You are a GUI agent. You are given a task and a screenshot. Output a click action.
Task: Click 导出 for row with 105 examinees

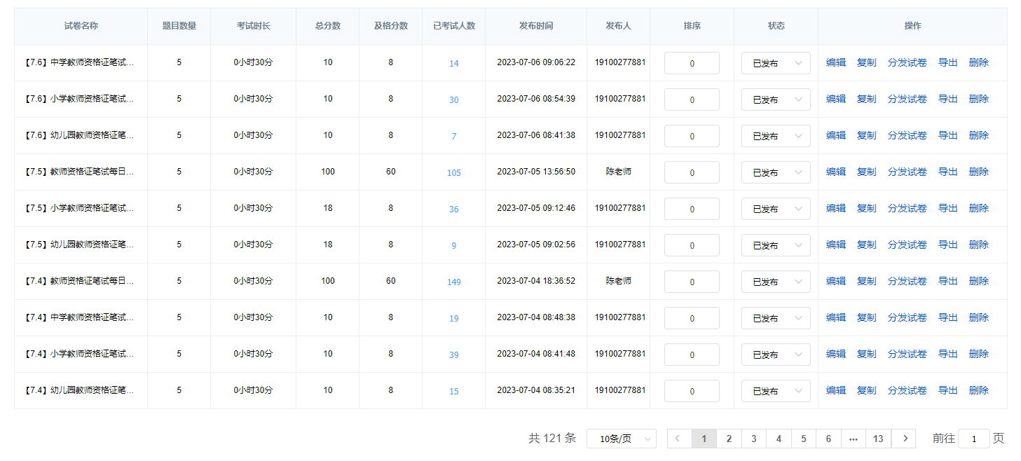947,172
